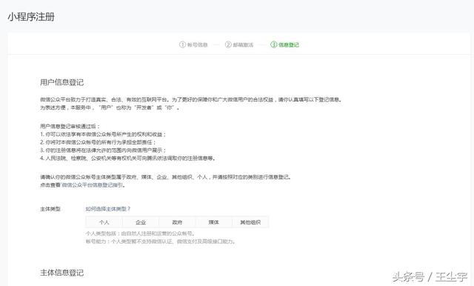
Task: Choose 媒体 as the subject type
Action: (x=214, y=222)
